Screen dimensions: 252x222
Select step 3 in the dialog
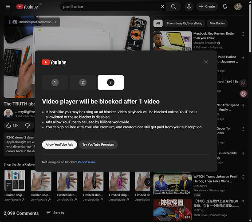pos(110,83)
